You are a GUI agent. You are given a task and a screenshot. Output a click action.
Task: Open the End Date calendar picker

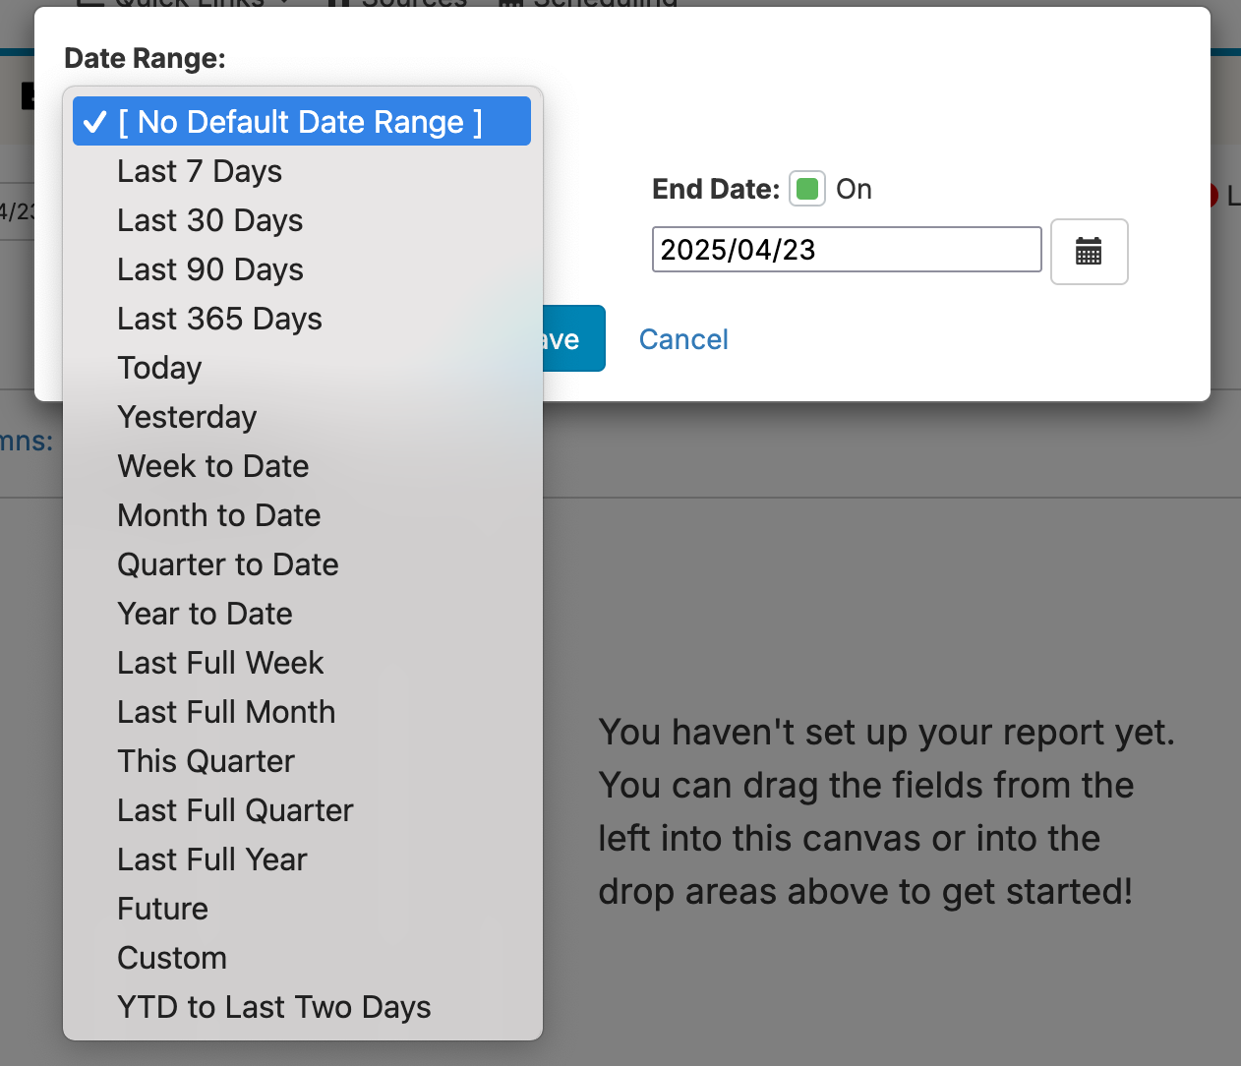tap(1089, 252)
